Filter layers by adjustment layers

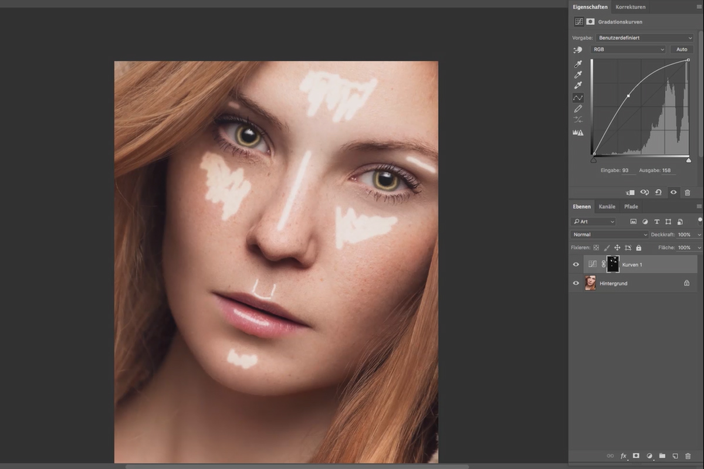click(645, 222)
